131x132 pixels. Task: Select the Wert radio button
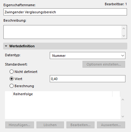11,79
